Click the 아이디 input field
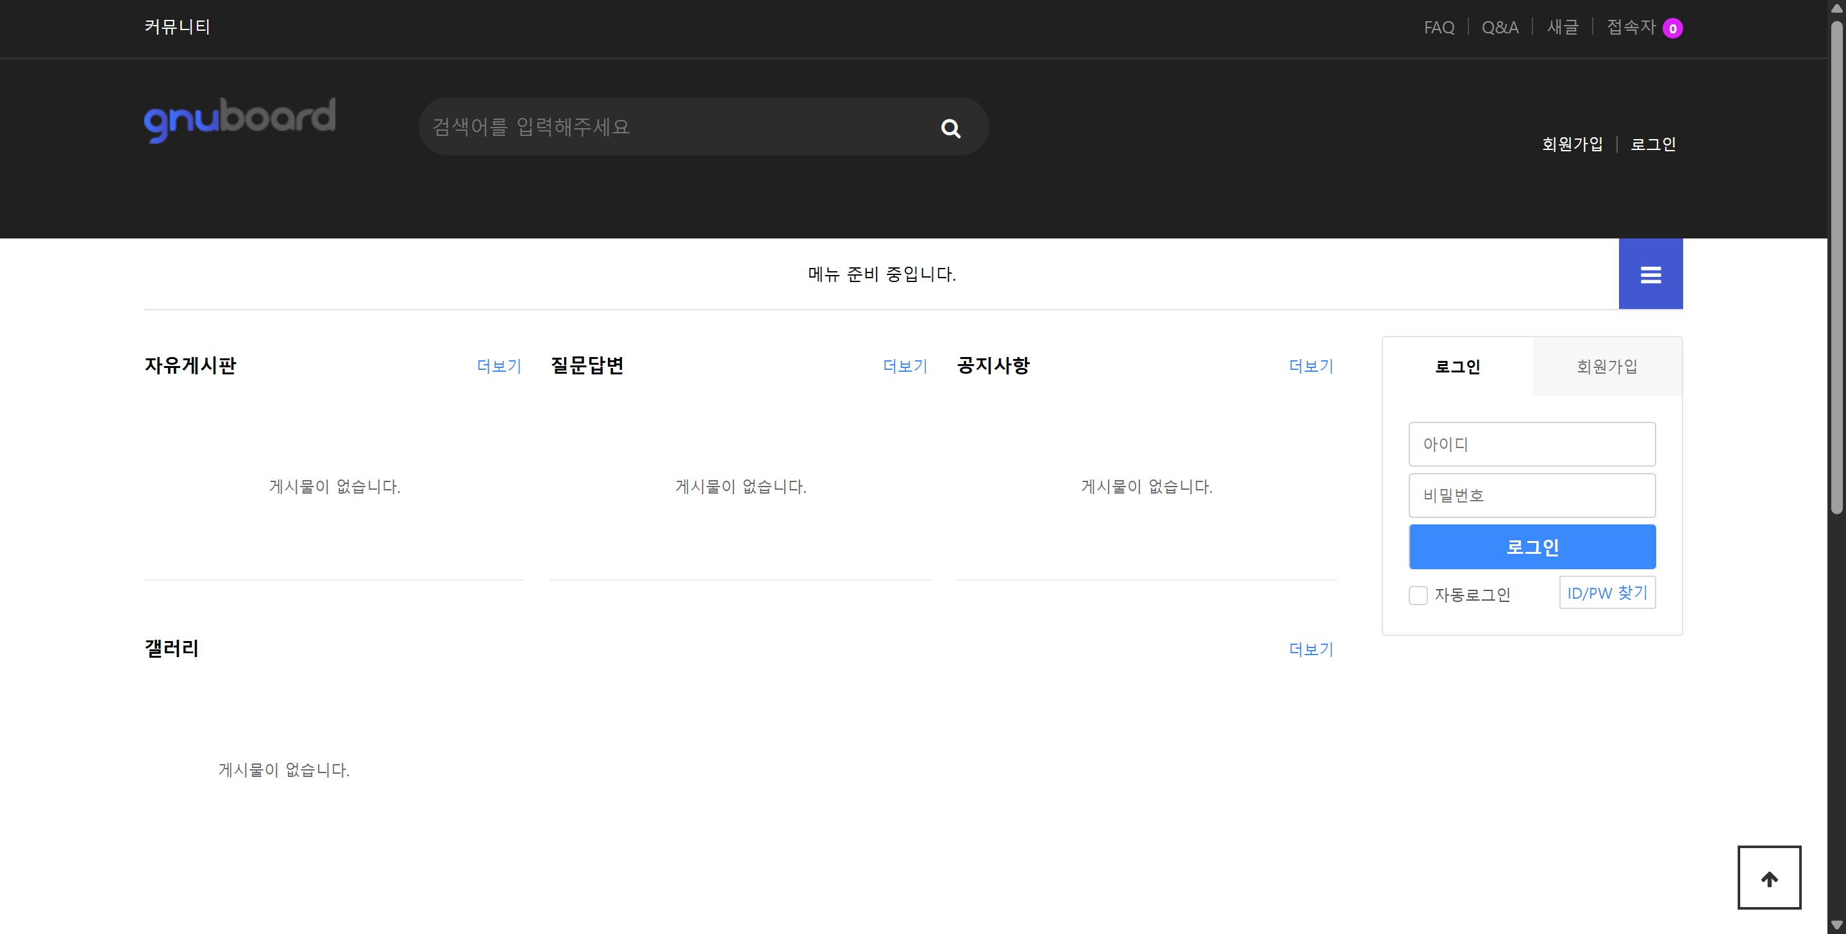 click(x=1531, y=444)
